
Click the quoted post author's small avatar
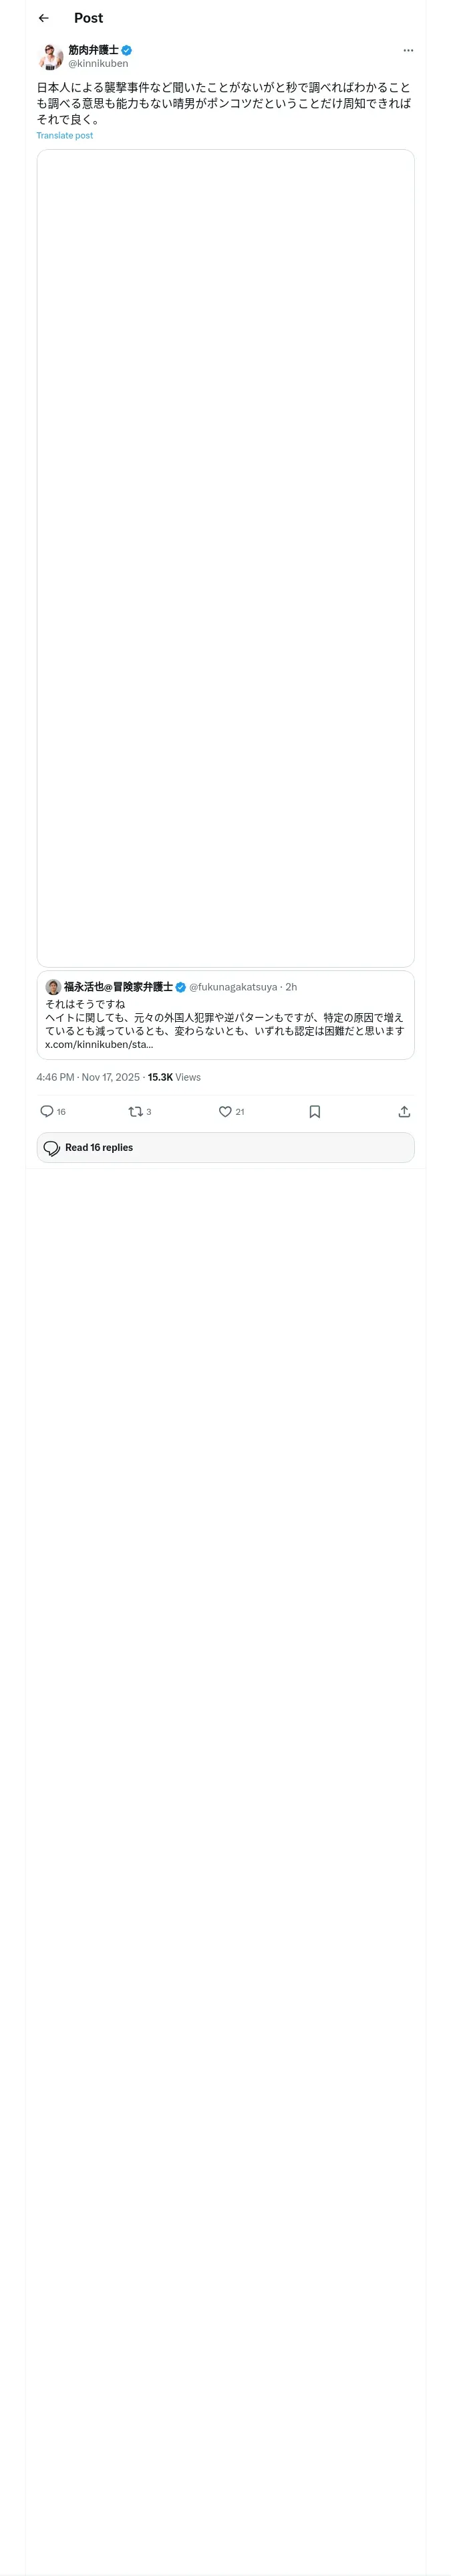53,987
